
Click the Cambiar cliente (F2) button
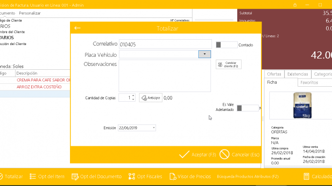tap(228, 64)
